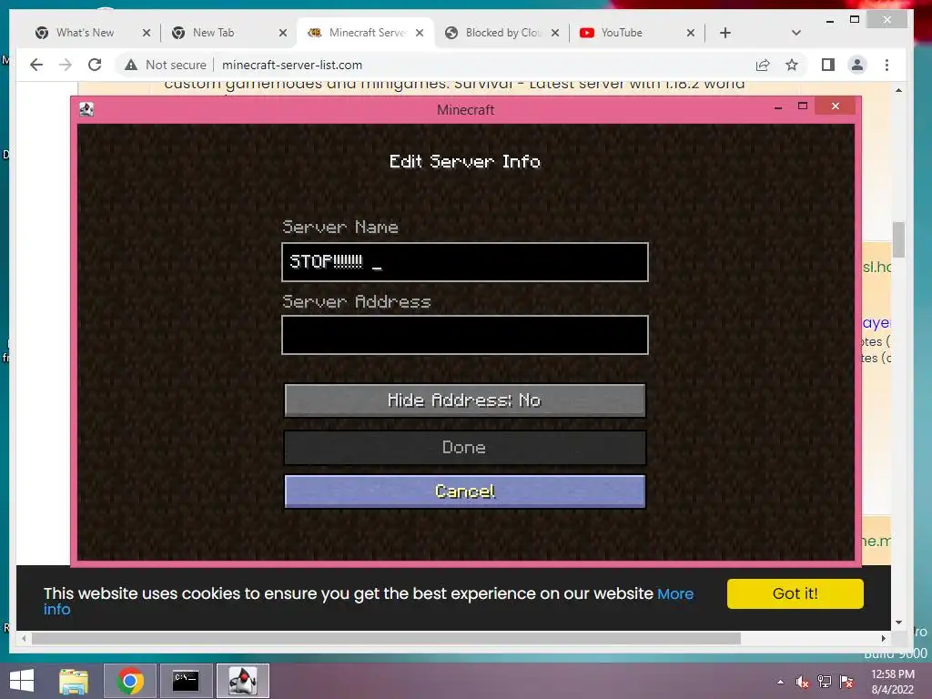Toggle the Hide Address: No button
Image resolution: width=932 pixels, height=699 pixels.
click(465, 400)
